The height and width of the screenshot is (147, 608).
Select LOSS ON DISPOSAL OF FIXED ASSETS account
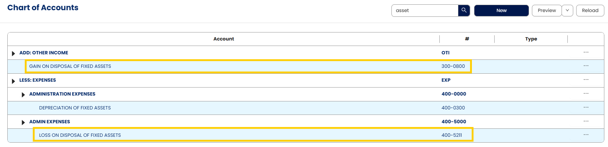pos(80,135)
